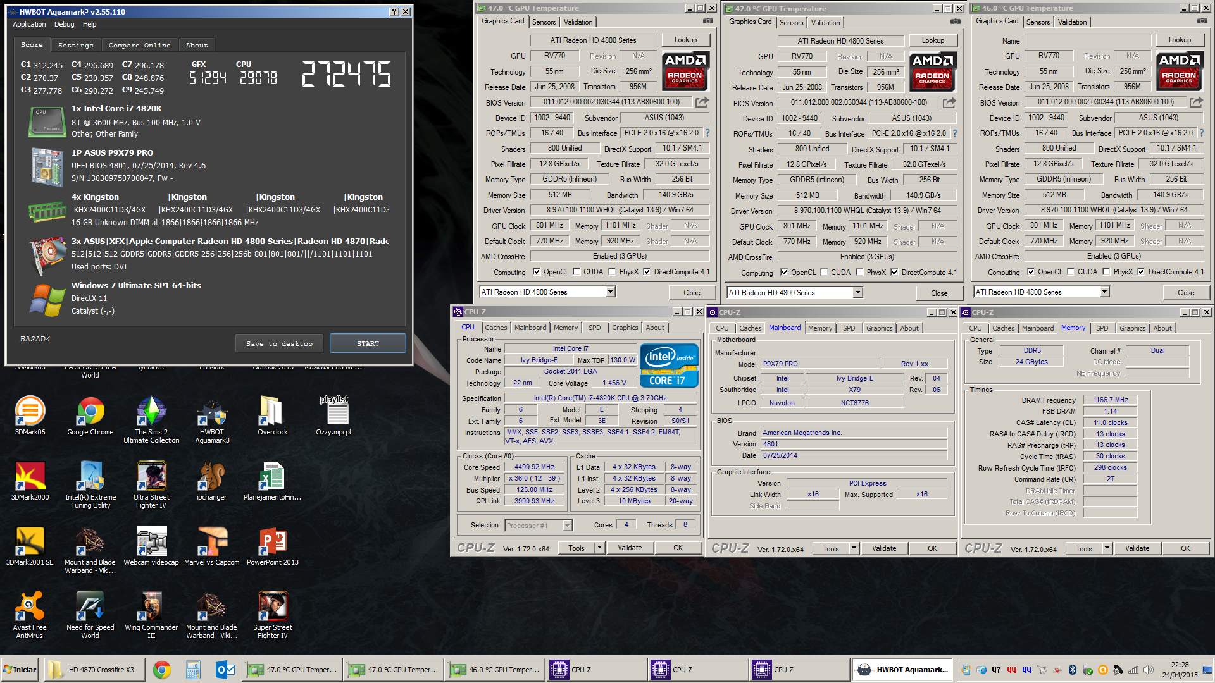Open the 3DMark06 desktop shortcut
1215x683 pixels.
tap(30, 415)
